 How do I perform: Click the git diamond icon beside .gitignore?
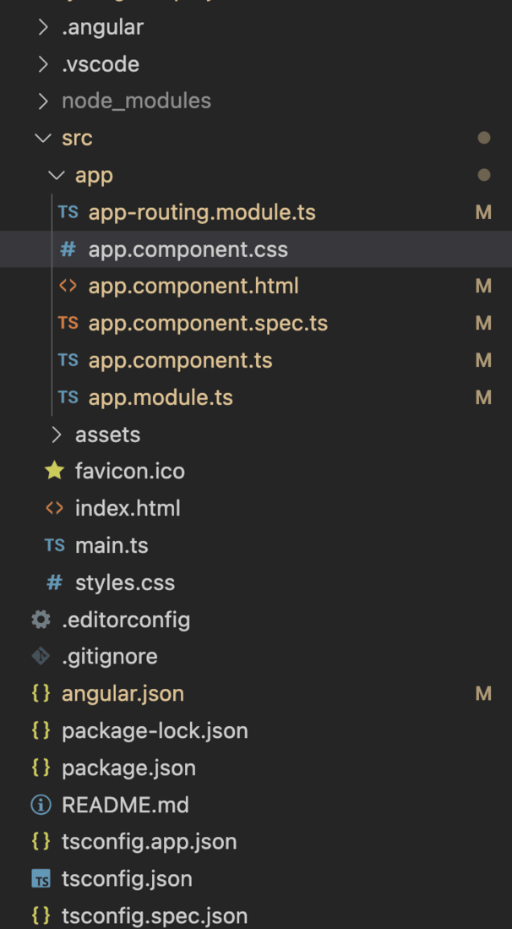(x=41, y=657)
